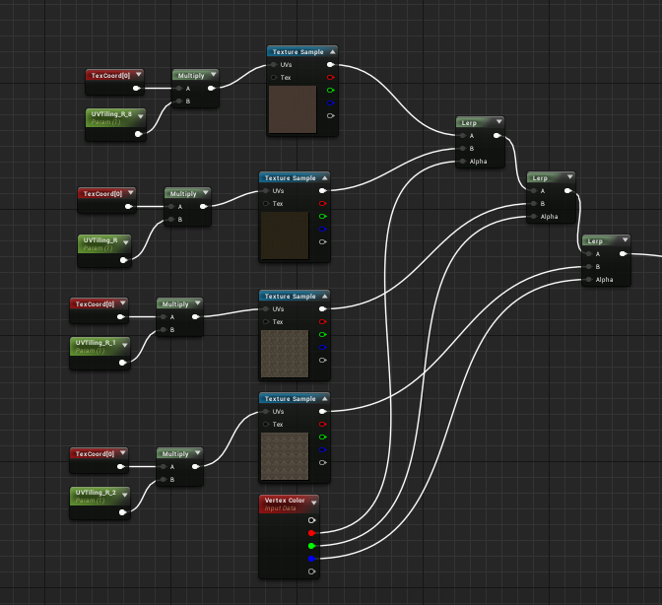
Task: Expand the UVTiling_R node arrow
Action: (x=125, y=242)
